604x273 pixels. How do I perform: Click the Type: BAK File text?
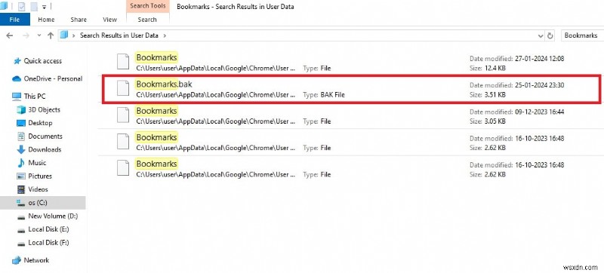tap(324, 94)
